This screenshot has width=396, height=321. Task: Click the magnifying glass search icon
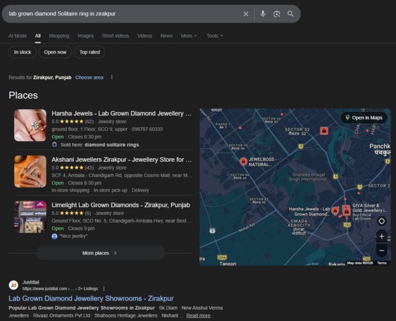pos(291,14)
